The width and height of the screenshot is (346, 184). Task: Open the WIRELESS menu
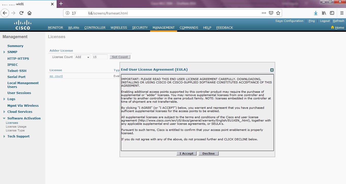click(119, 27)
